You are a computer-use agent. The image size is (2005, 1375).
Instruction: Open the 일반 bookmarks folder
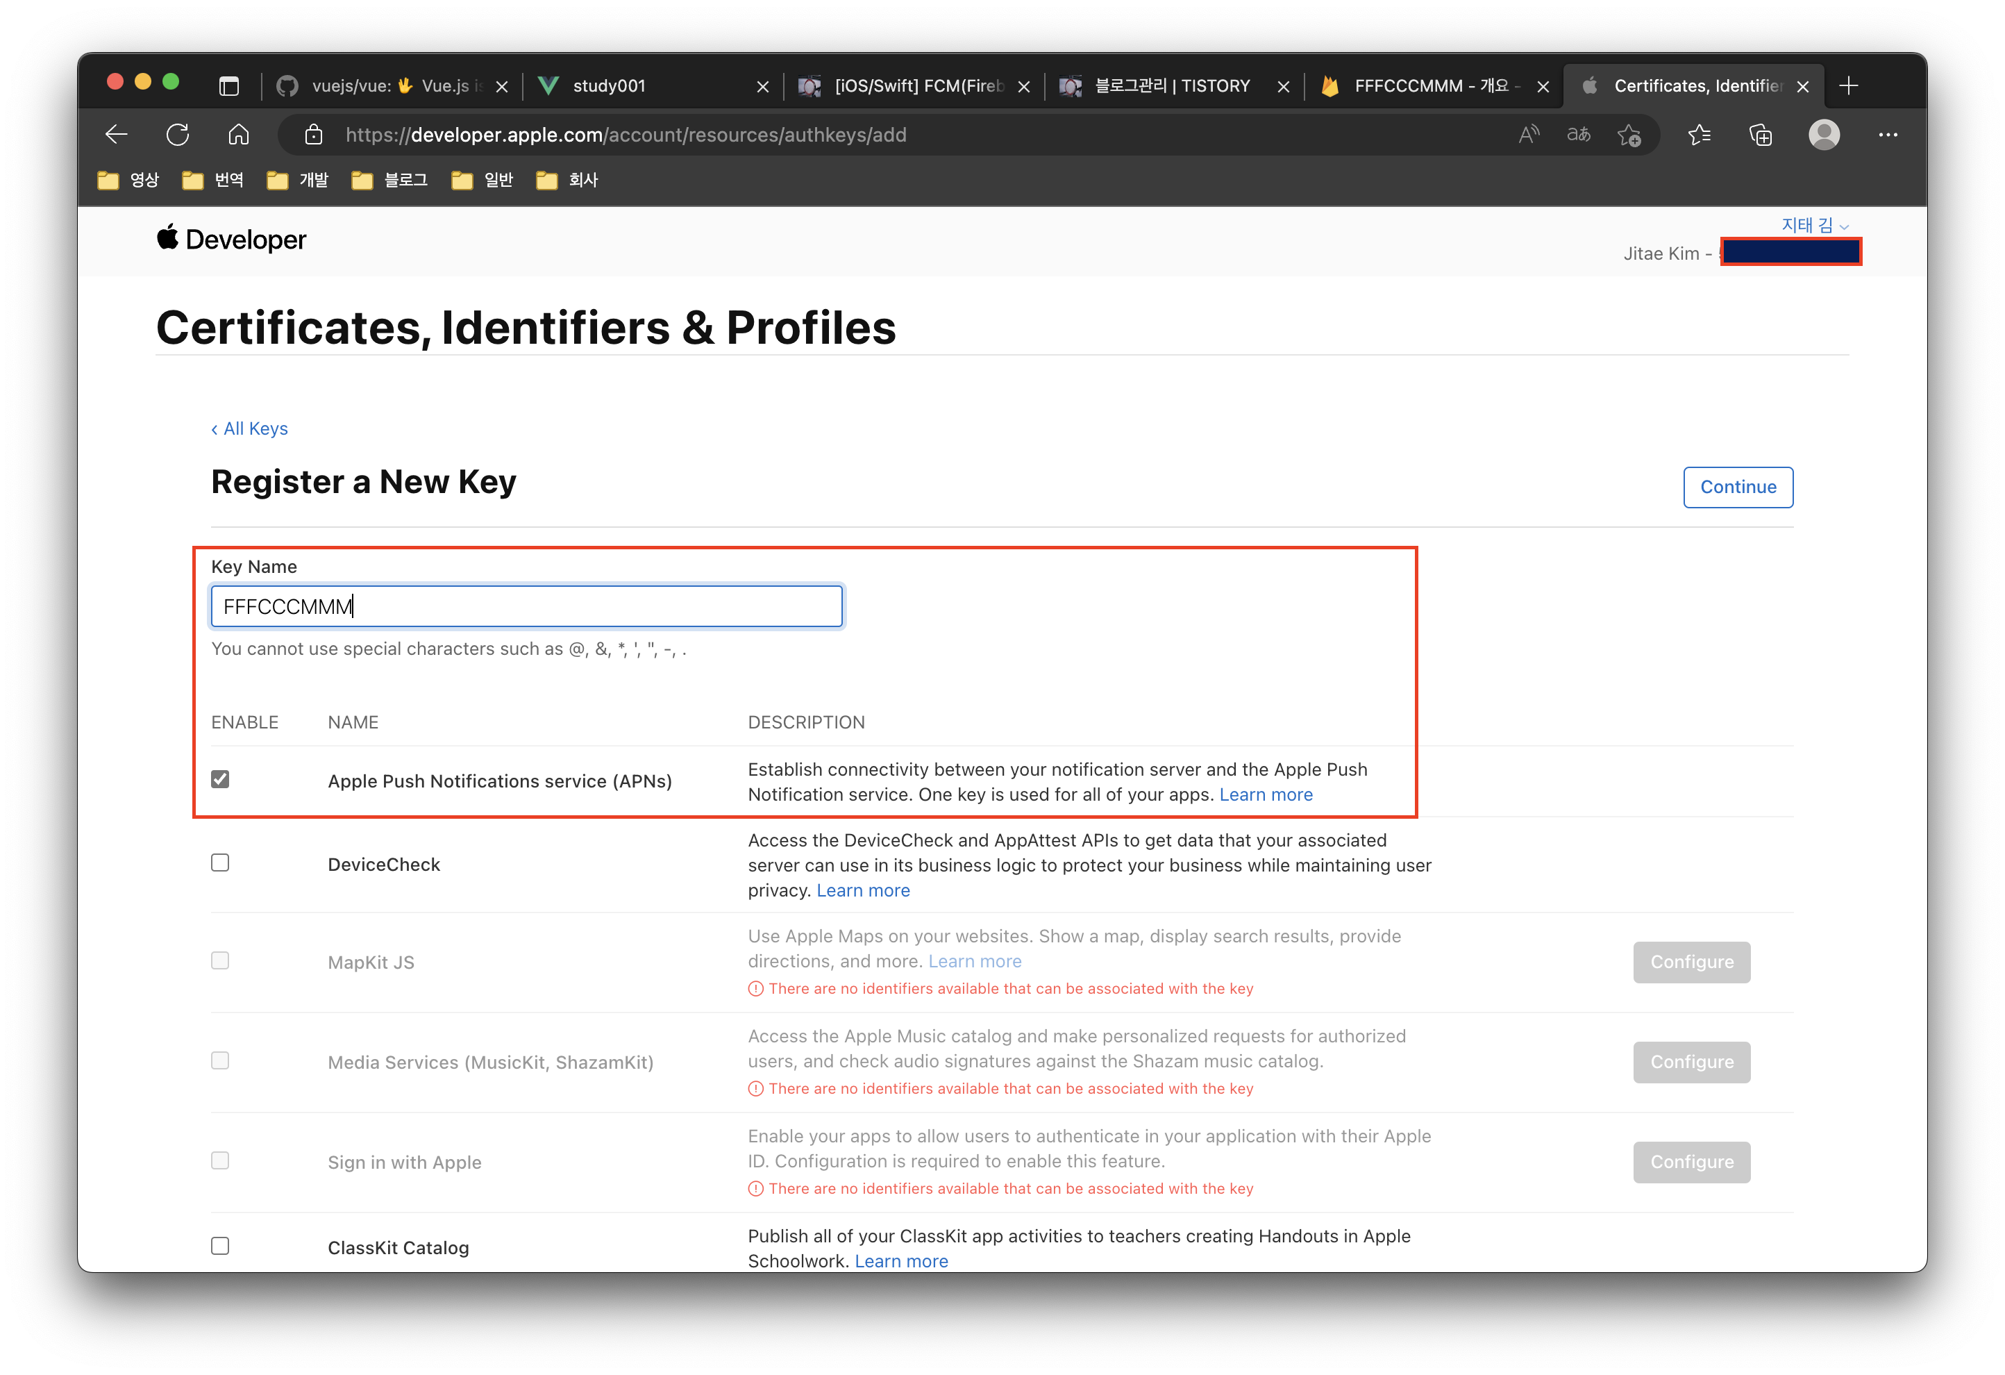coord(483,180)
